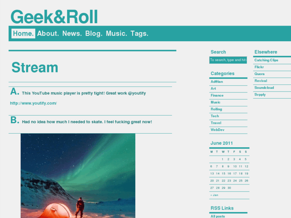Open the youtify.com link

pyautogui.click(x=33, y=103)
